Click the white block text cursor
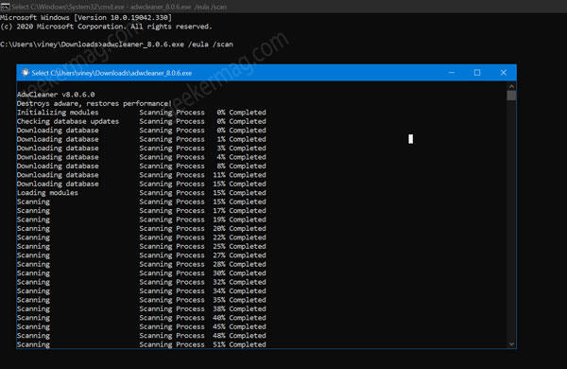Viewport: 567px width, 369px height. (410, 139)
